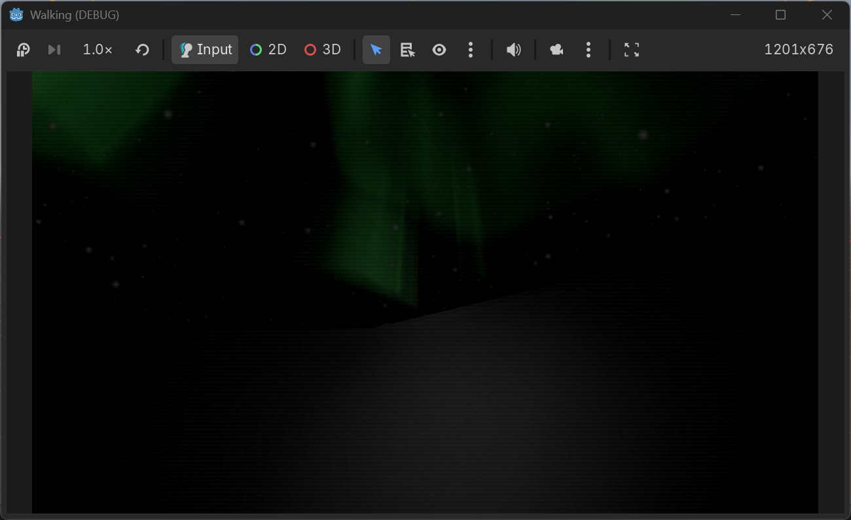The image size is (851, 520).
Task: Minimize the Walking (DEBUG) window
Action: pyautogui.click(x=736, y=14)
